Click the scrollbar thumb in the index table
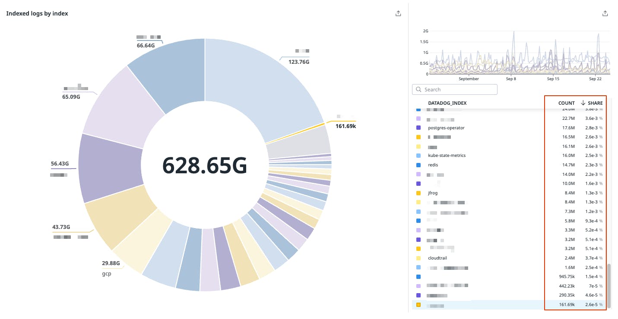The width and height of the screenshot is (618, 319). [609, 285]
